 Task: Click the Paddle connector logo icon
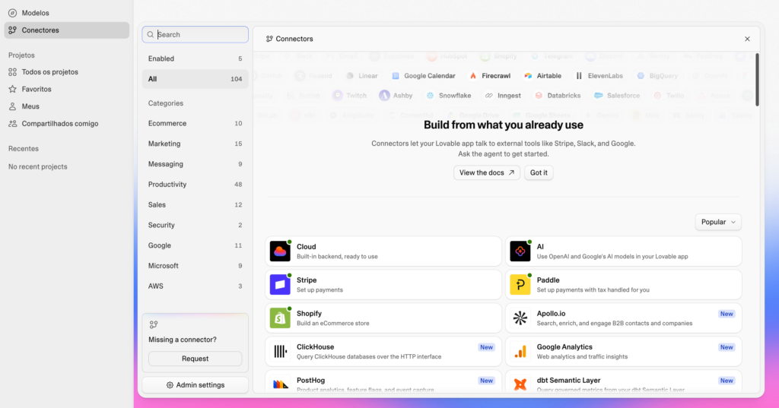pyautogui.click(x=520, y=285)
